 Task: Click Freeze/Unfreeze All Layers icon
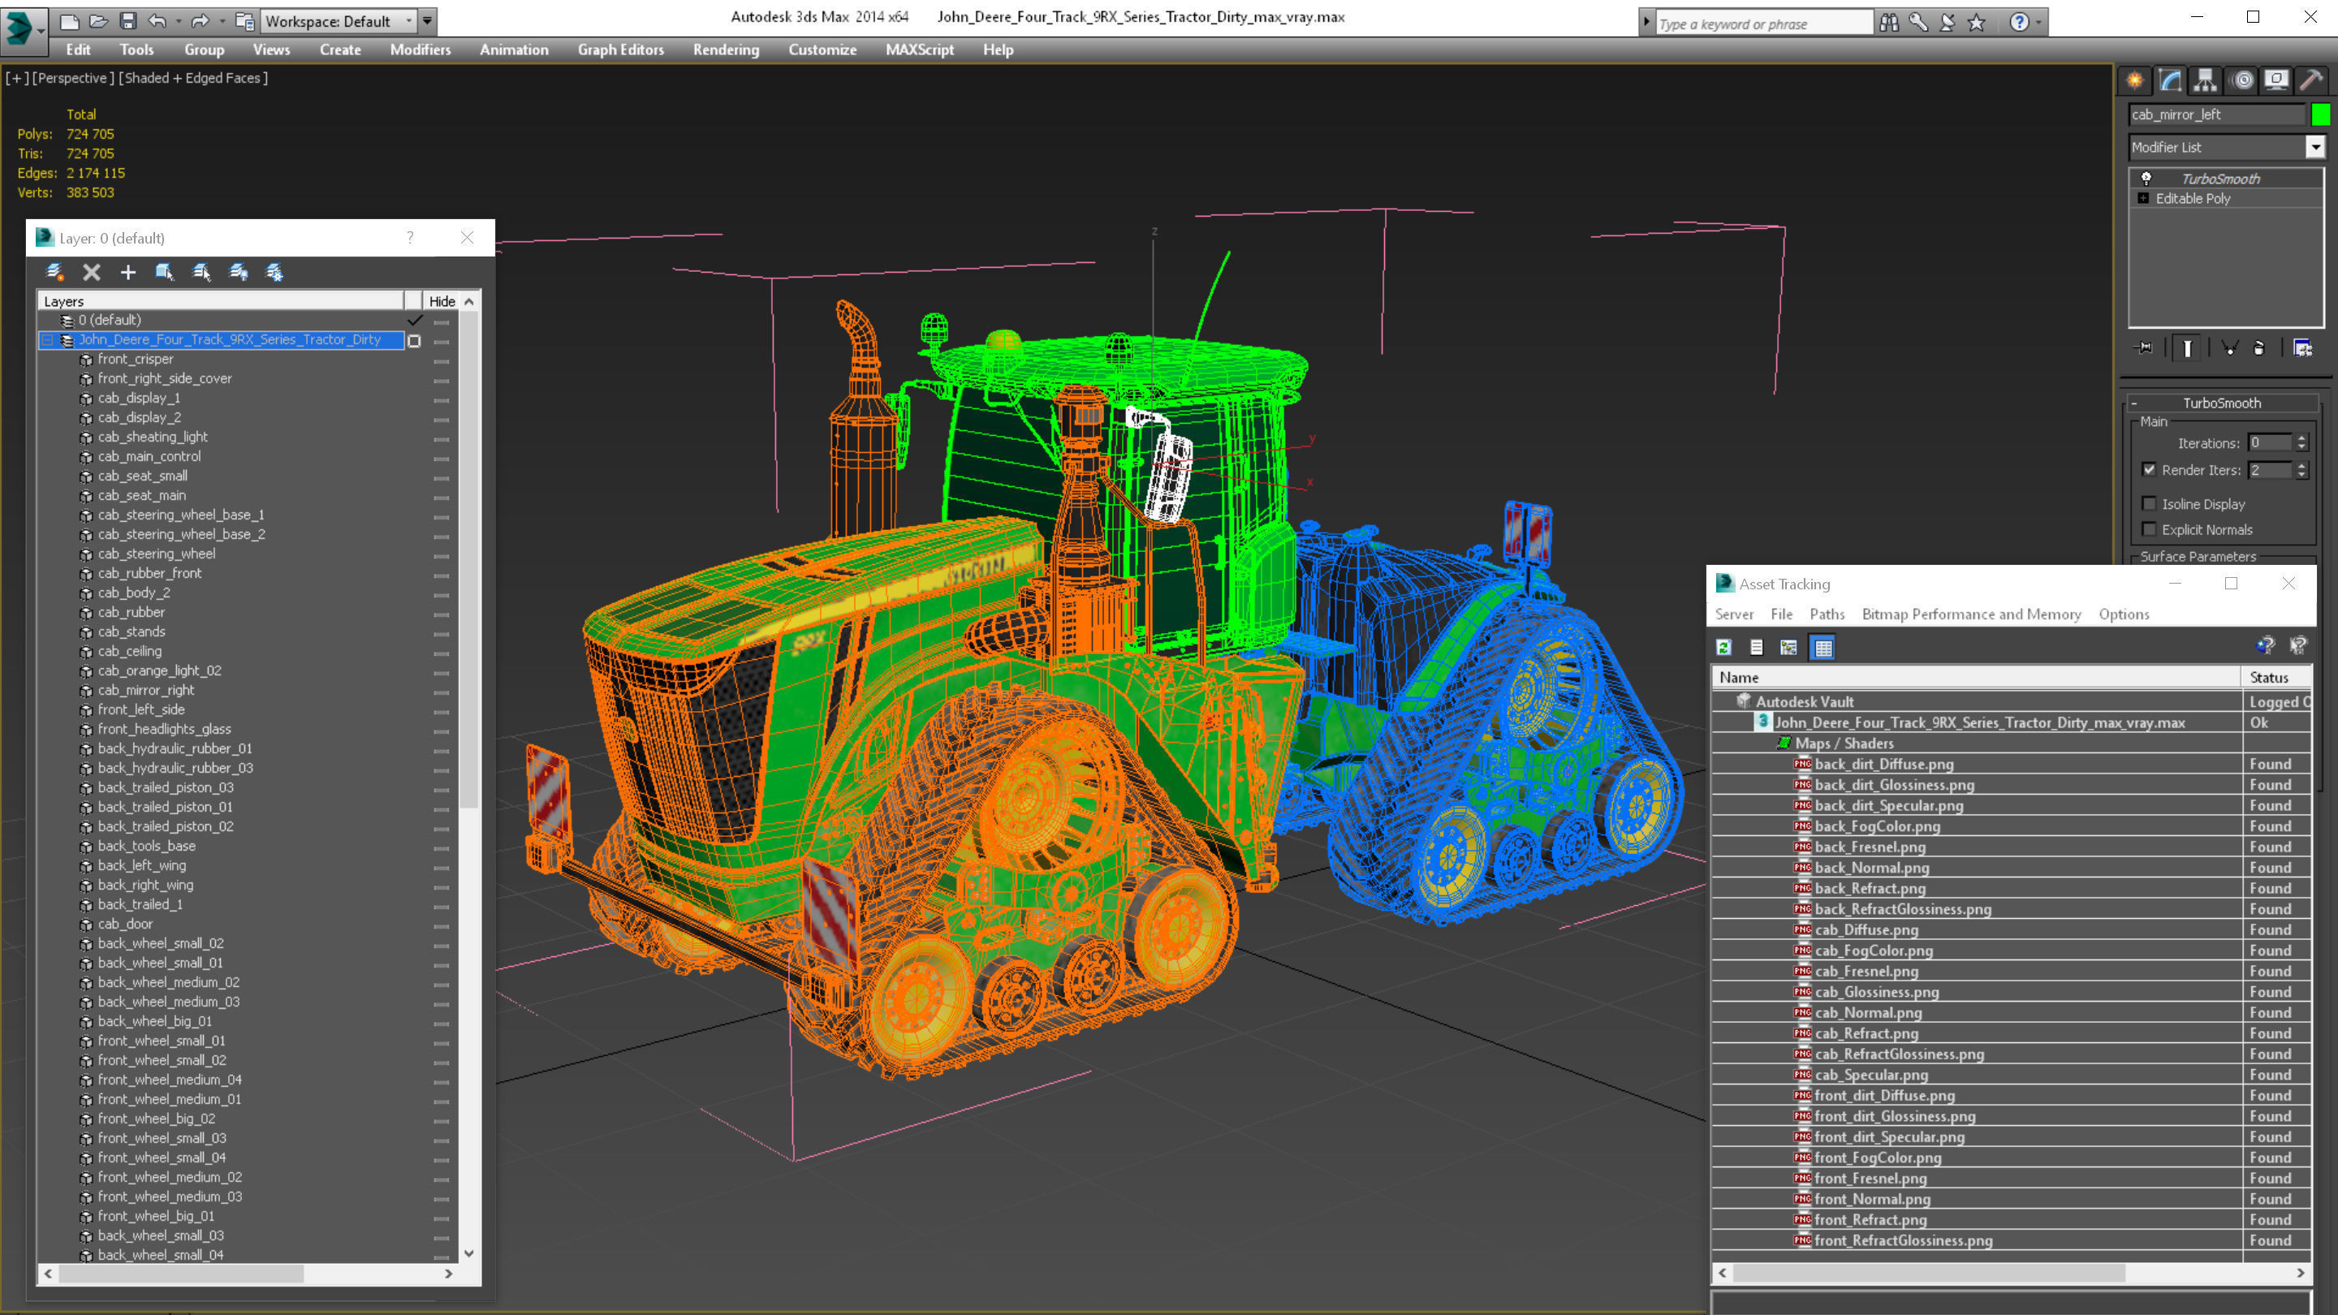point(274,271)
